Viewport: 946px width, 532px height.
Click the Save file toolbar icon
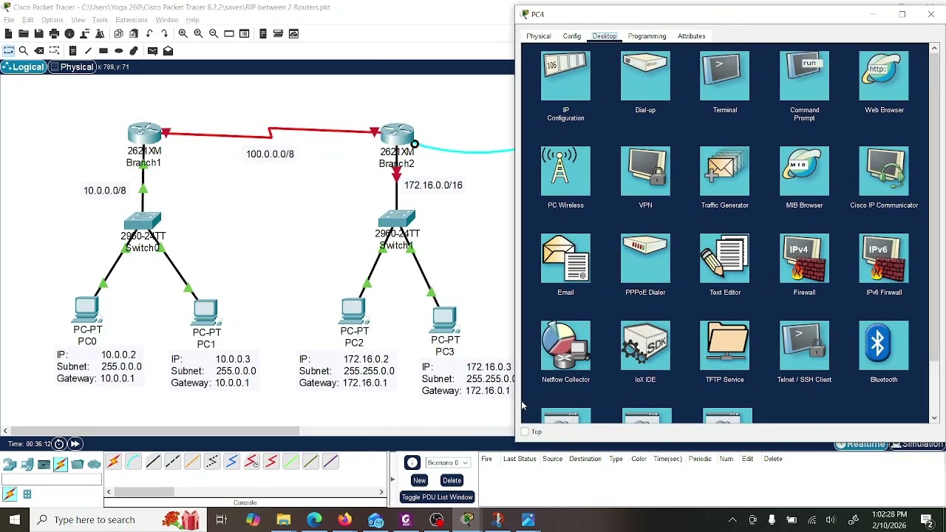[x=38, y=33]
